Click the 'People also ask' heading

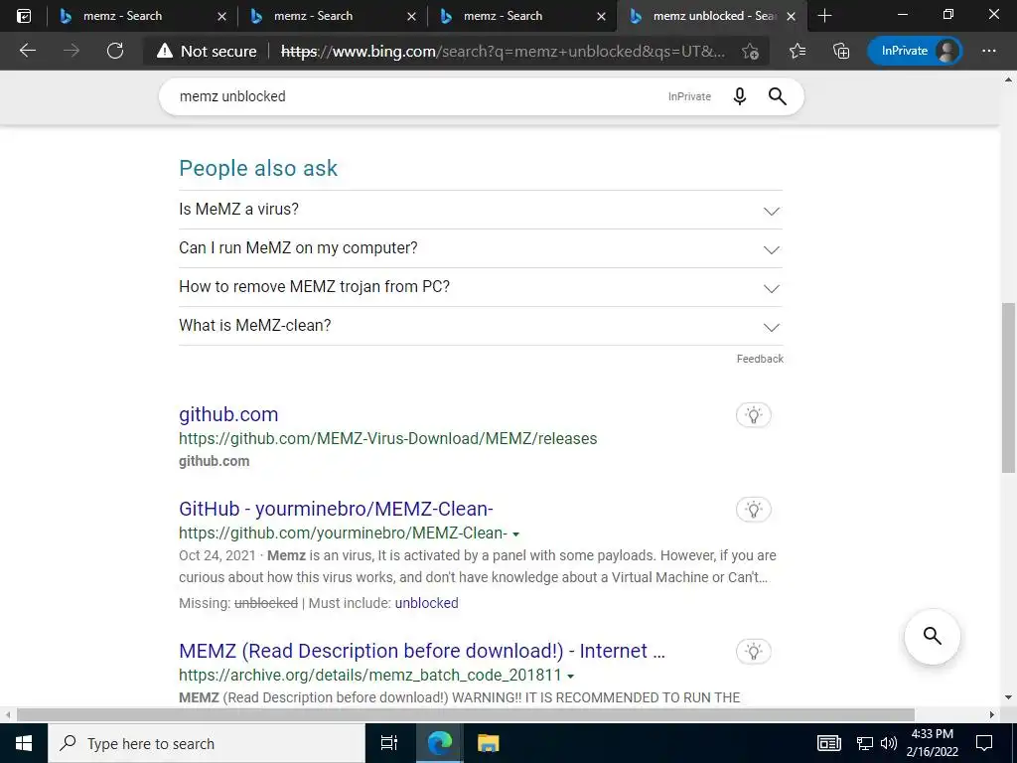click(x=258, y=168)
